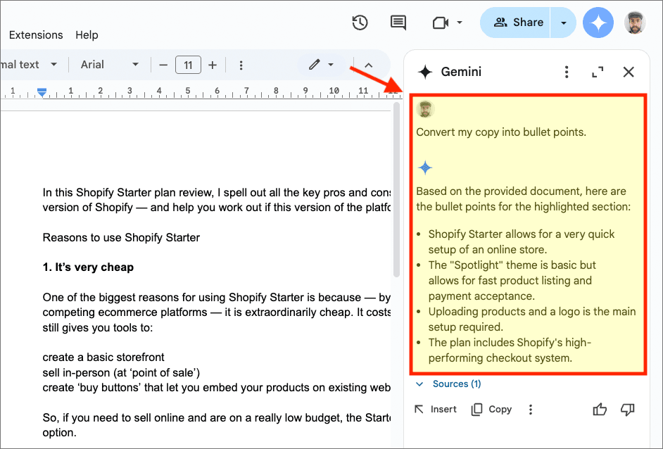Open more response options beside Copy
Image resolution: width=663 pixels, height=449 pixels.
pyautogui.click(x=530, y=410)
